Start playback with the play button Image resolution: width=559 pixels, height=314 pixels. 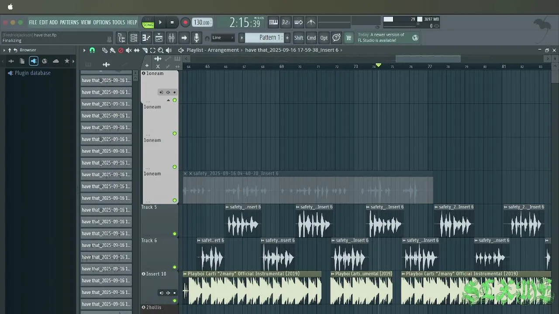click(160, 22)
